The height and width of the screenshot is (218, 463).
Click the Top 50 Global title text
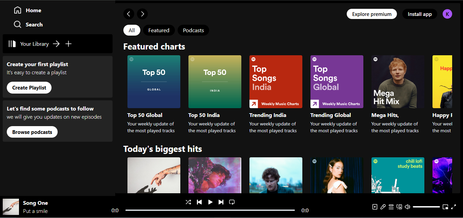145,115
